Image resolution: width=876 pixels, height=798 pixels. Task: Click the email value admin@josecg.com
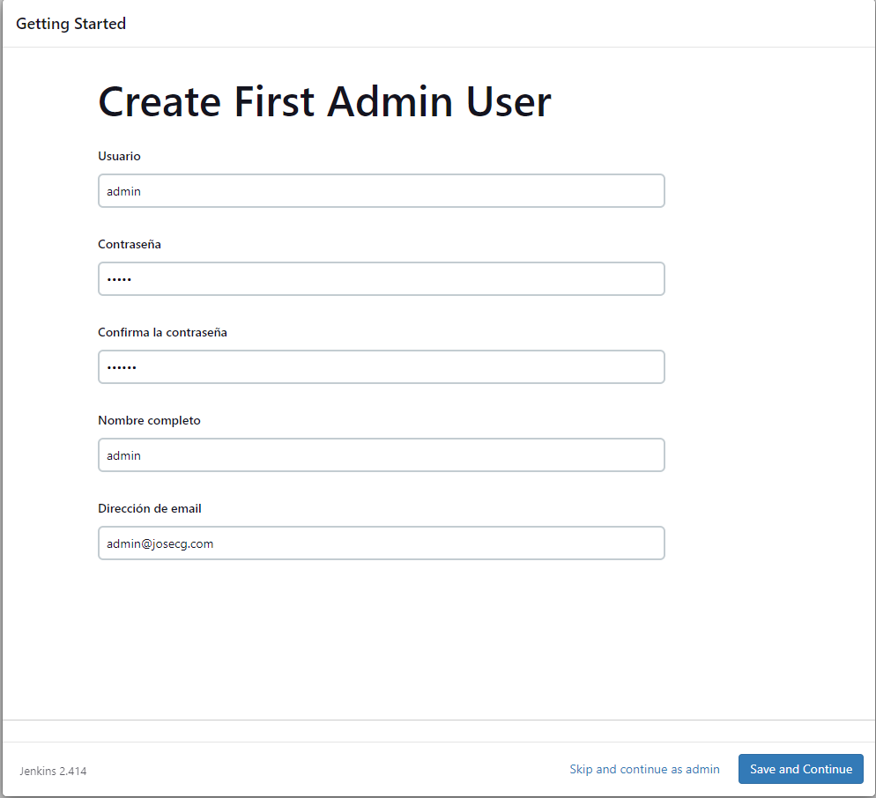tap(159, 543)
